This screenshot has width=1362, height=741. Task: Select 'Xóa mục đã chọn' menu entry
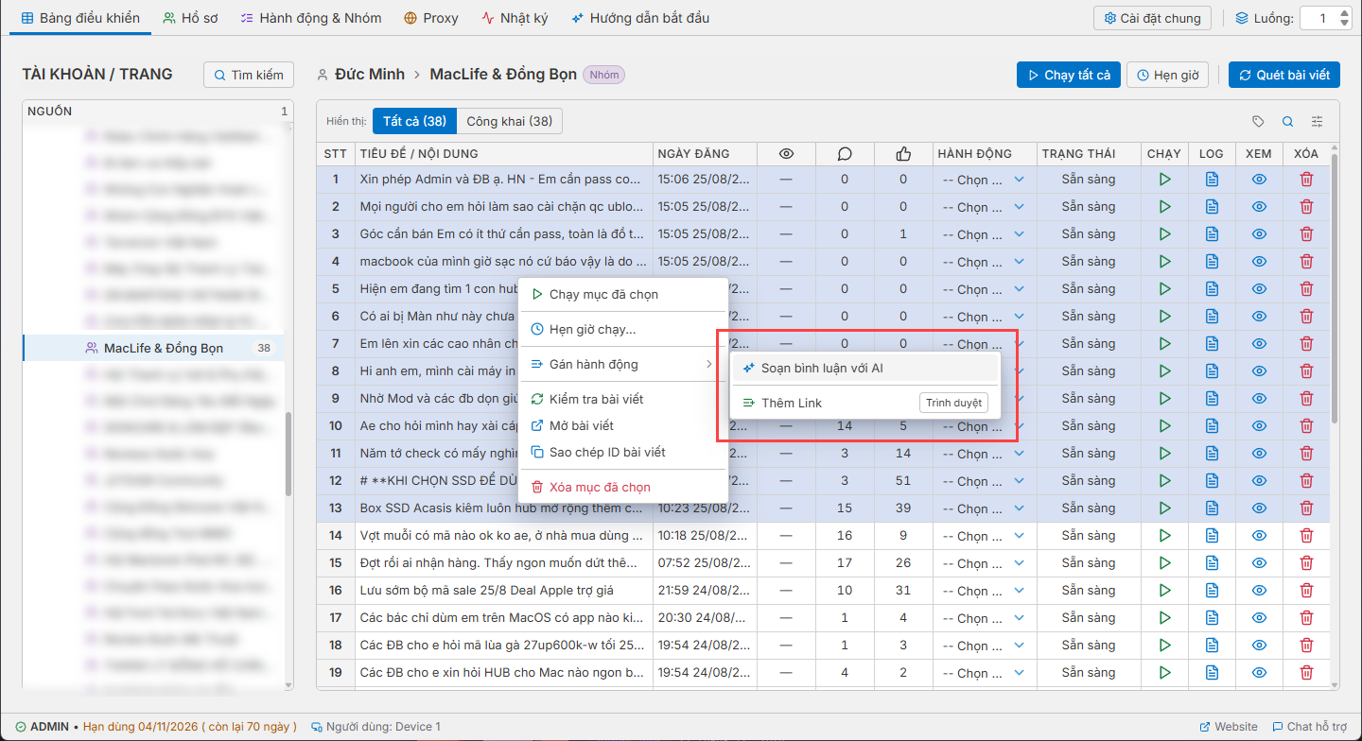point(623,487)
